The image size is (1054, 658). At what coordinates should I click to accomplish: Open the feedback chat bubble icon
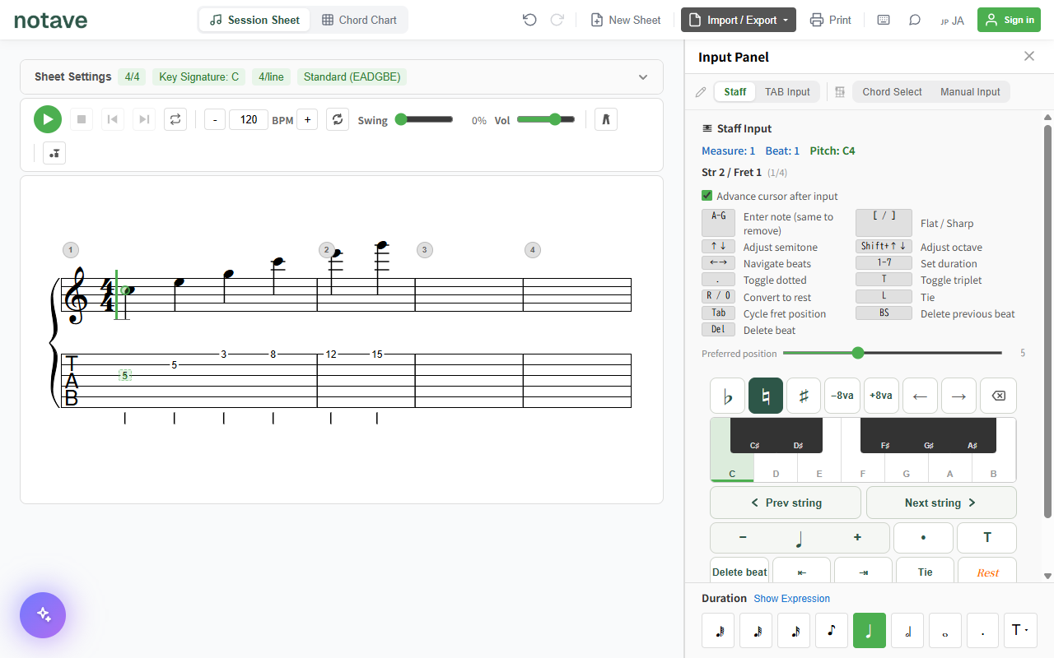[x=915, y=20]
